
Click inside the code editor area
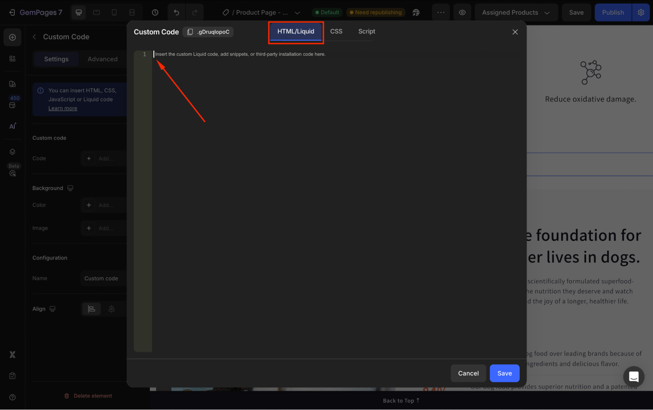pyautogui.click(x=294, y=130)
